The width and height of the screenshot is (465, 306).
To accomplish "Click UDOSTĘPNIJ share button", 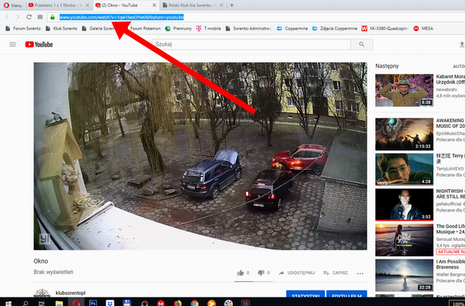I will point(297,273).
